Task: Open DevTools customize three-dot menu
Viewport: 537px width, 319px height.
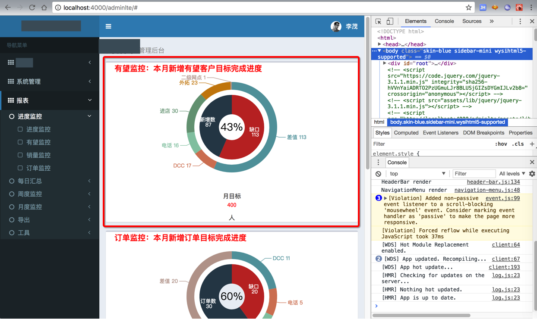Action: pos(520,21)
